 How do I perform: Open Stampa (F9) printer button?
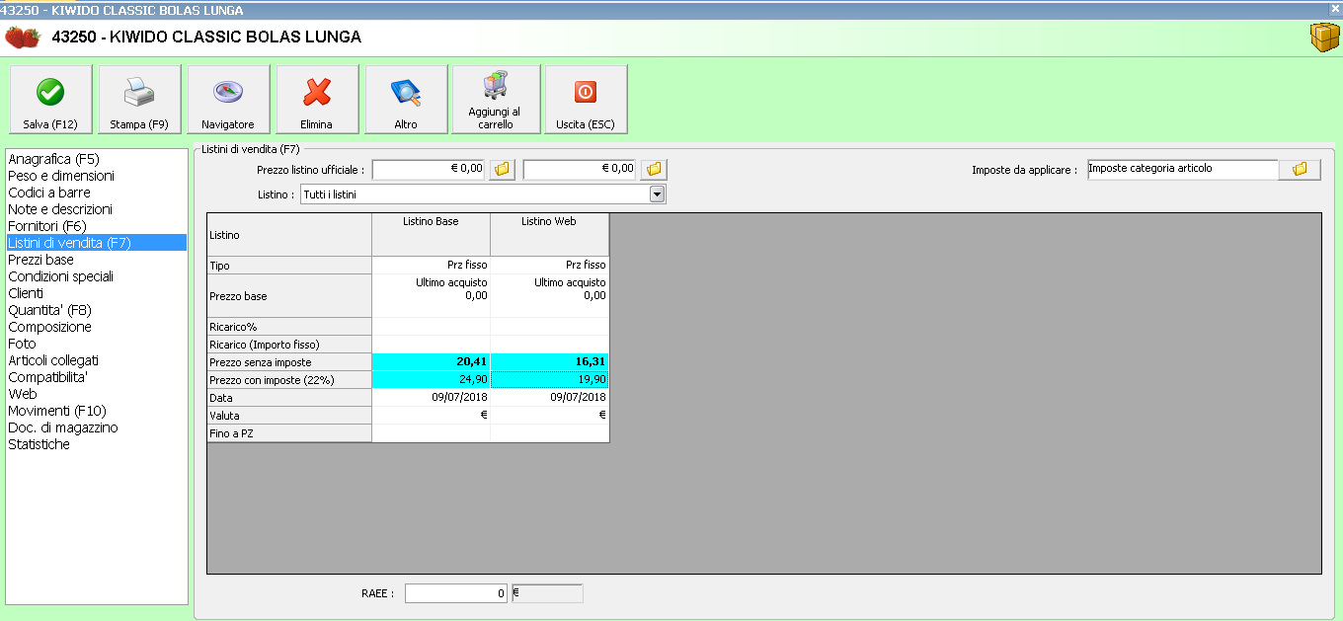tap(139, 100)
